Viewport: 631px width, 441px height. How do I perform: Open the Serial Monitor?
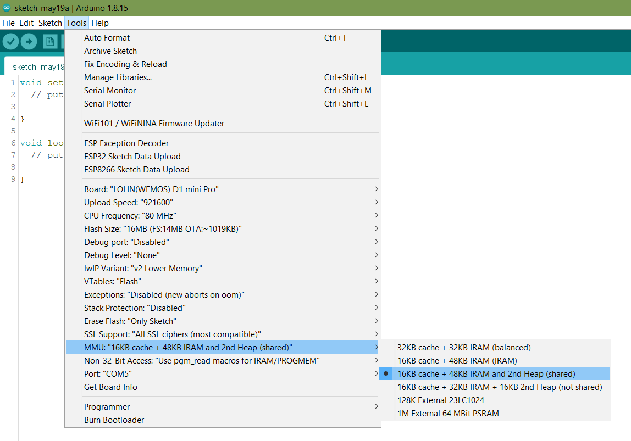pyautogui.click(x=110, y=90)
